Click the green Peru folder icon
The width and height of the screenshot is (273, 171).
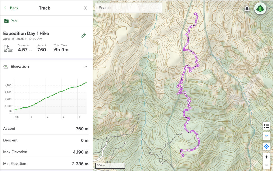(x=6, y=21)
